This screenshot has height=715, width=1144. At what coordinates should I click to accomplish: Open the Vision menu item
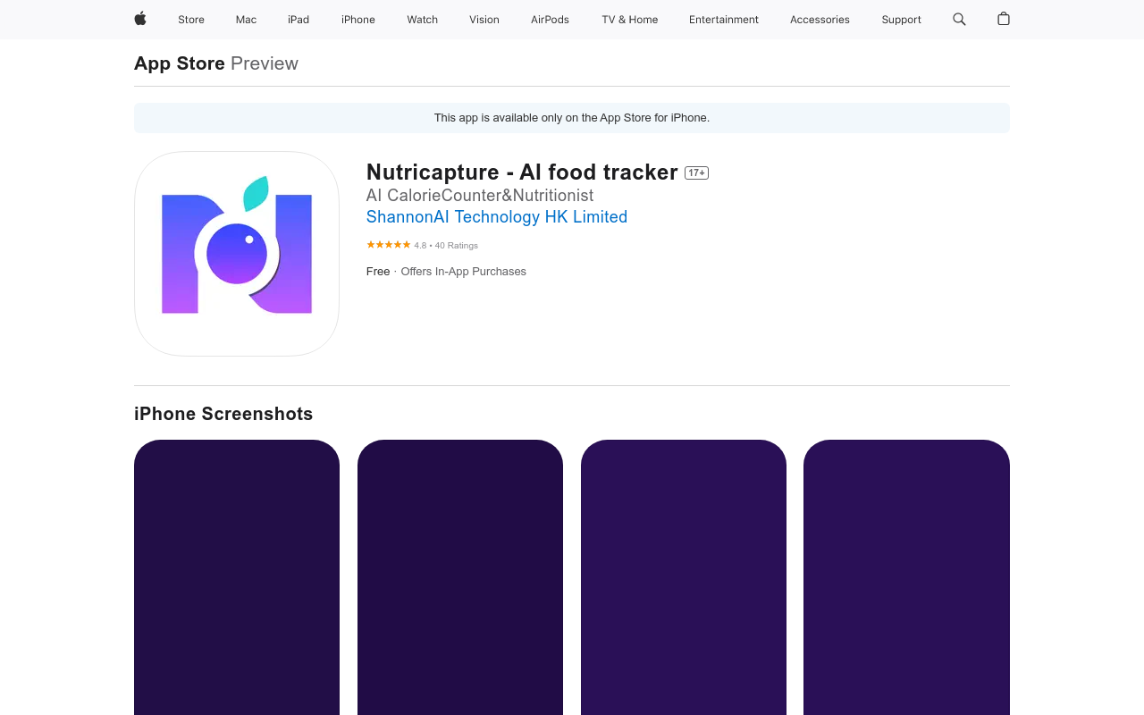[x=484, y=20]
